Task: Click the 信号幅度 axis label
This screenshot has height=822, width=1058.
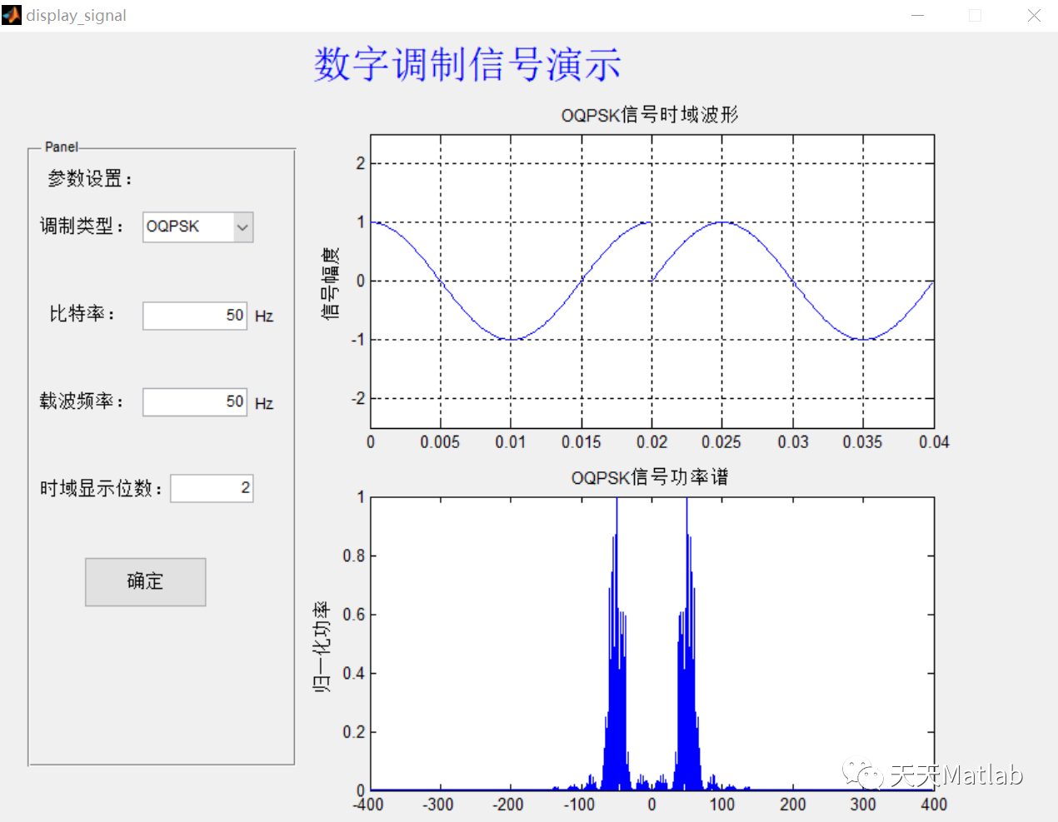Action: pyautogui.click(x=330, y=281)
